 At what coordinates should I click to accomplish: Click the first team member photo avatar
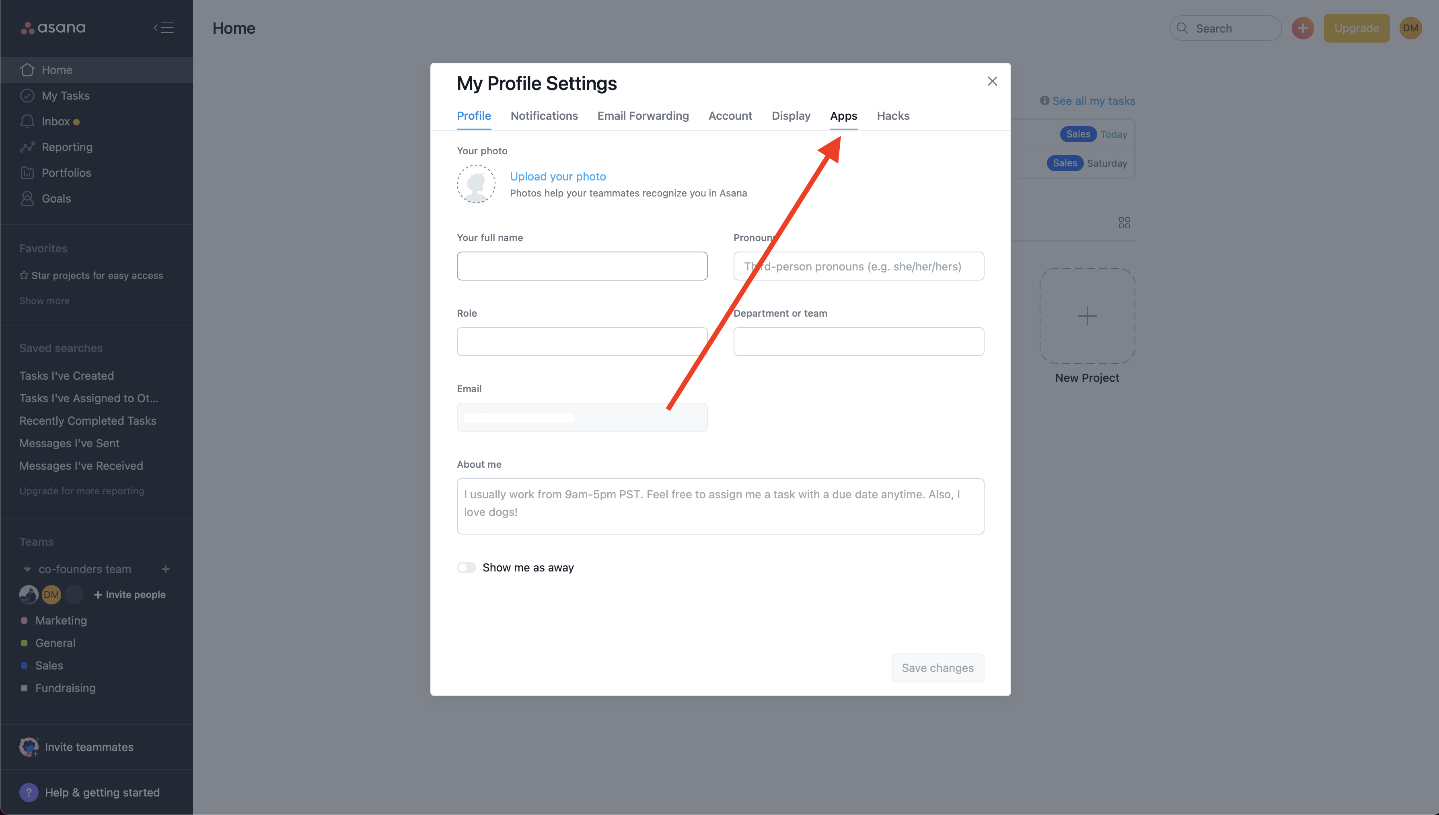tap(29, 594)
